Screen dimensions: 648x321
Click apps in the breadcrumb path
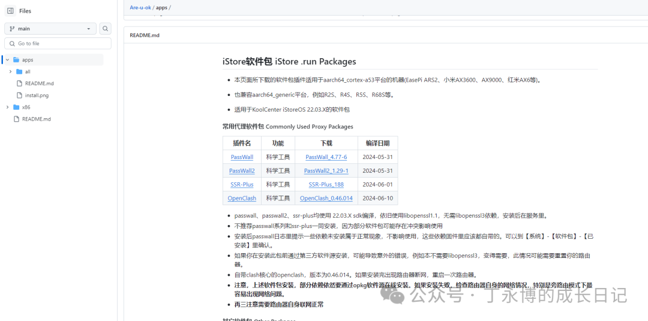pyautogui.click(x=161, y=7)
